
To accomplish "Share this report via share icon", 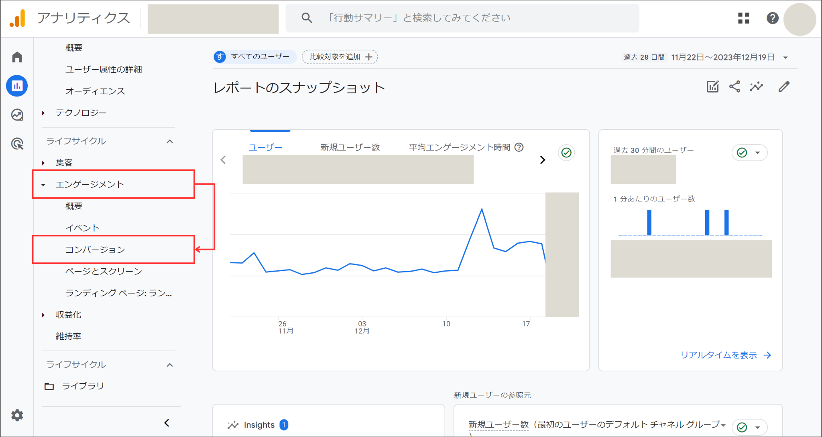I will pyautogui.click(x=735, y=87).
